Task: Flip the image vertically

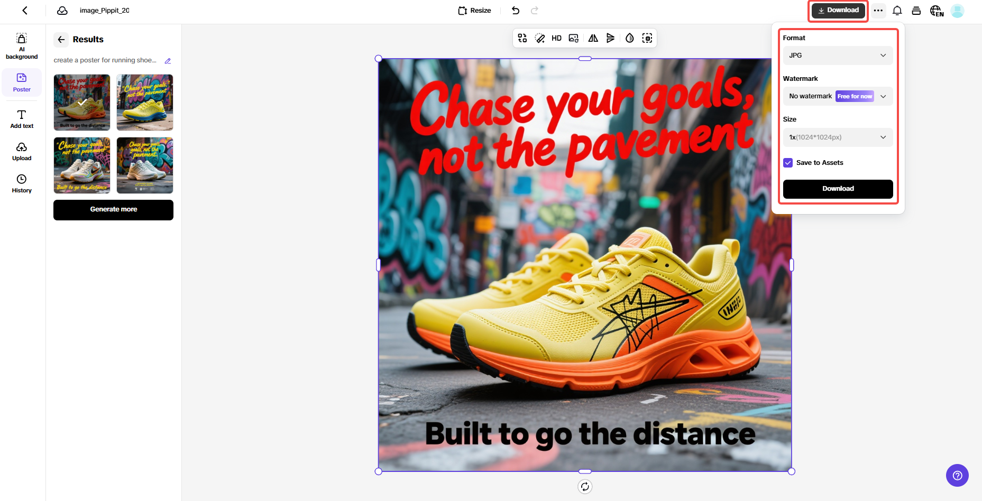Action: (x=611, y=38)
